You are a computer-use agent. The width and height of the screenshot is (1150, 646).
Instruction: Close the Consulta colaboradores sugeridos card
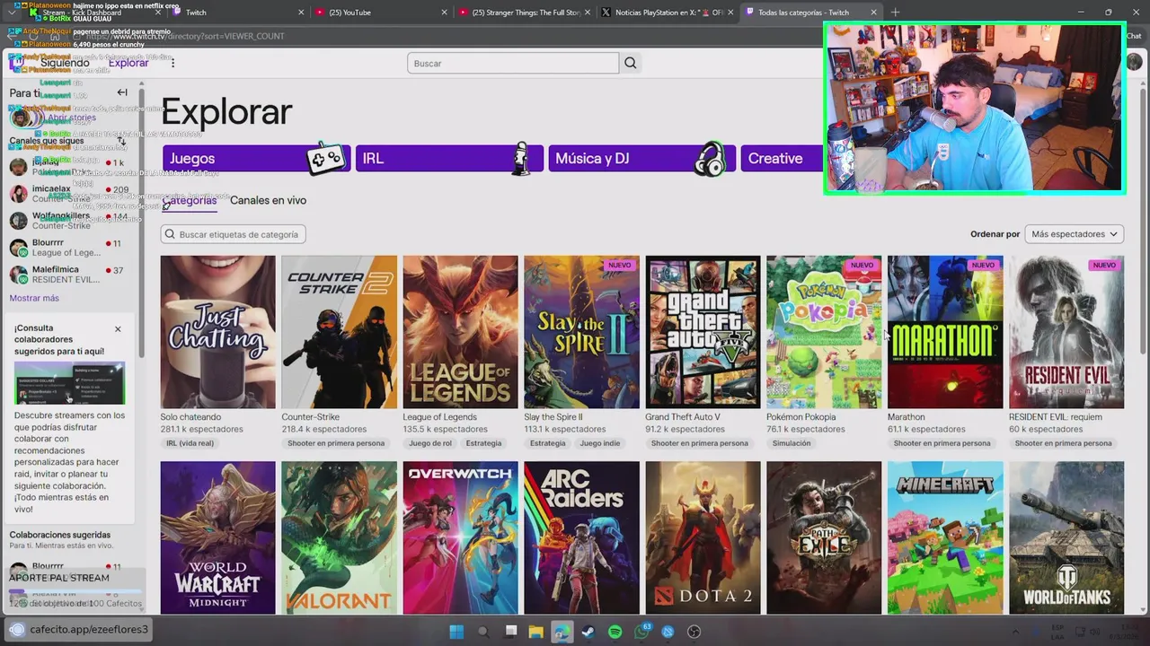(x=118, y=329)
